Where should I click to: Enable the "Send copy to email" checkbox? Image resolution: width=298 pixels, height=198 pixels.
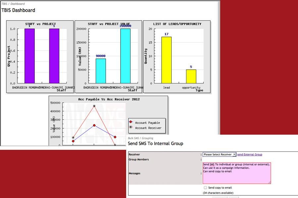(x=205, y=187)
